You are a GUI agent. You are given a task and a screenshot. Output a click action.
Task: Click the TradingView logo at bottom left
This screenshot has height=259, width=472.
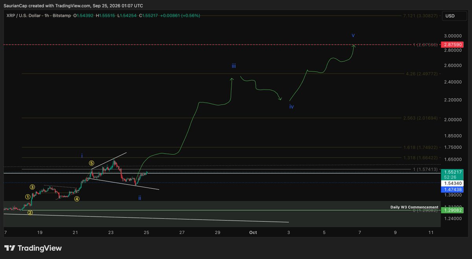tap(33, 248)
